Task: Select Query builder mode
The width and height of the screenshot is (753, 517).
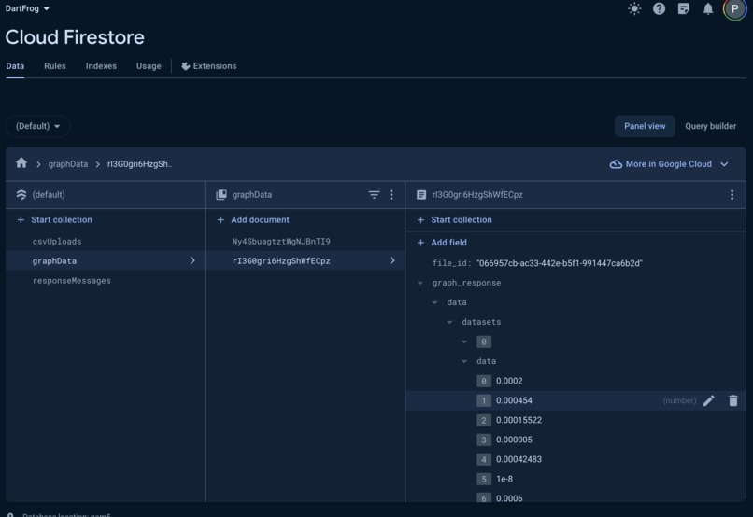Action: [x=710, y=126]
